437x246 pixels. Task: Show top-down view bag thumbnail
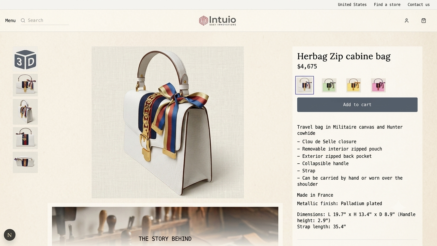(25, 162)
